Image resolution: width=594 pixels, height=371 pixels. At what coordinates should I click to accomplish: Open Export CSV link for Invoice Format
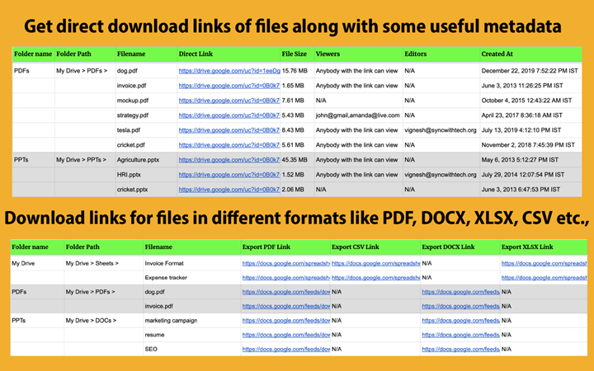[x=376, y=263]
